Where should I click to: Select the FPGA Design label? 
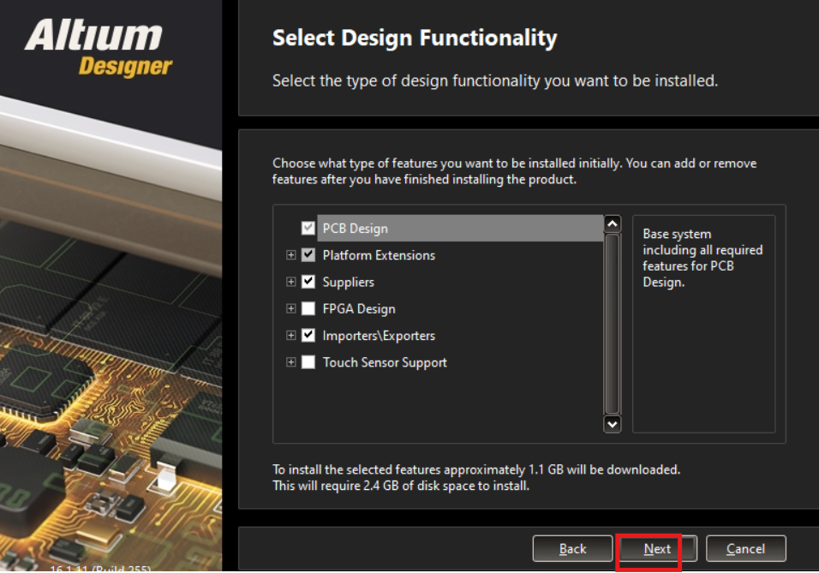pos(359,309)
